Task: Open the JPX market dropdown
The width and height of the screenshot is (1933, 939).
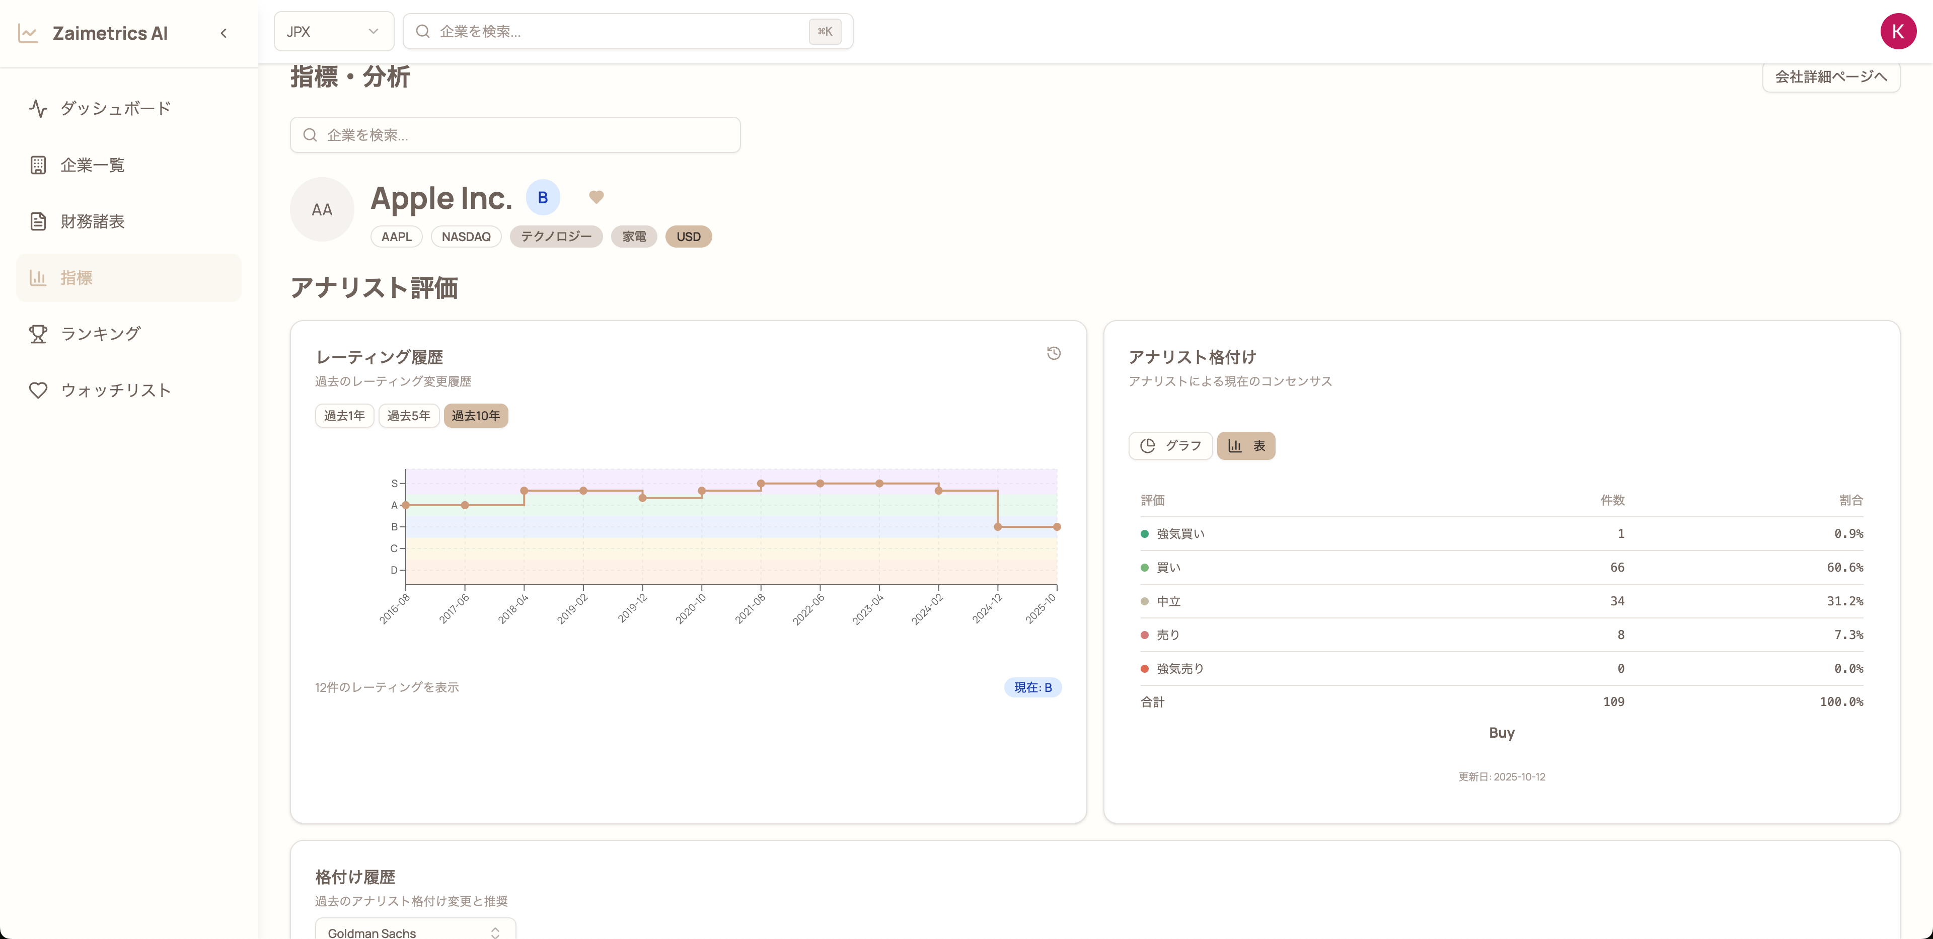Action: (333, 32)
